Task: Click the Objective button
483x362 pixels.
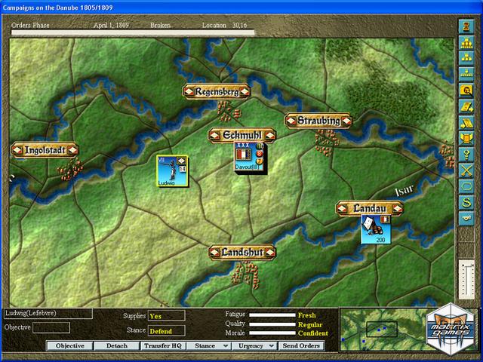Action: pos(69,345)
